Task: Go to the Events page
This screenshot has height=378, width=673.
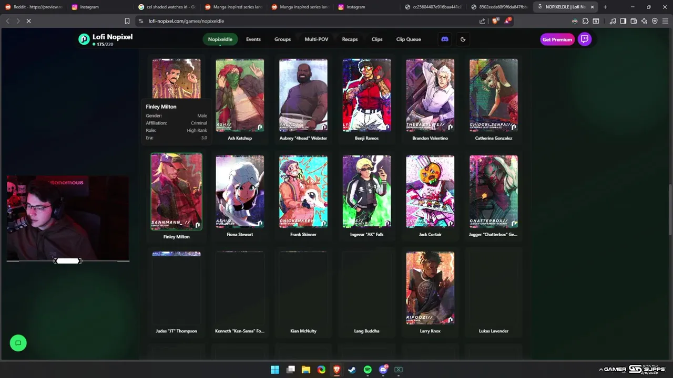Action: tap(253, 39)
